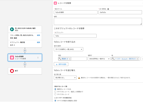Open the 演算子 dropdown 次の文字列と一致する

pyautogui.click(x=99, y=59)
